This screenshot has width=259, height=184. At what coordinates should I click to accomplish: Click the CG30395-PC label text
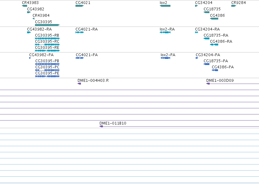47,67
